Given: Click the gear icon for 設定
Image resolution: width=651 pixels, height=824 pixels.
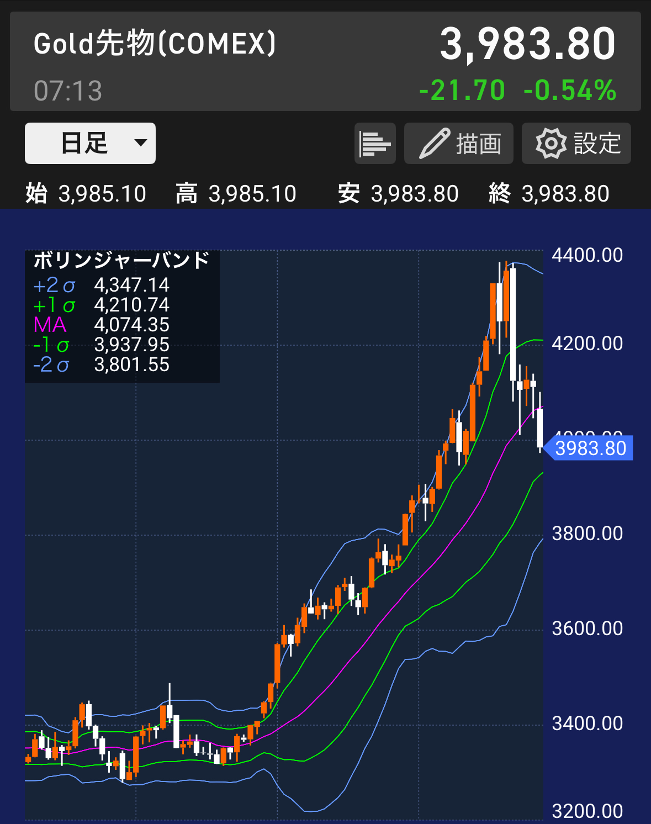Looking at the screenshot, I should (x=551, y=144).
